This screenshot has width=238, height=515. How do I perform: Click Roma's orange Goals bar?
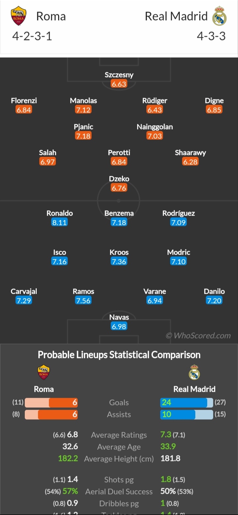[63, 402]
